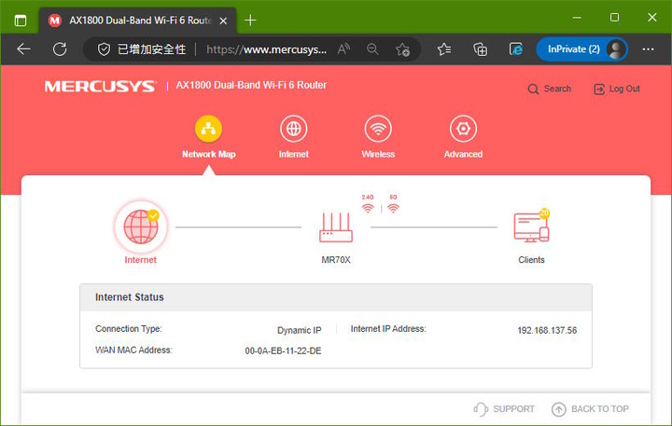
Task: Click the Wireless menu label
Action: (x=378, y=154)
